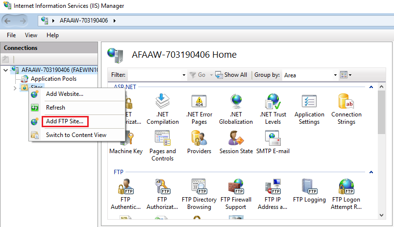Open Session State feature

[x=236, y=142]
